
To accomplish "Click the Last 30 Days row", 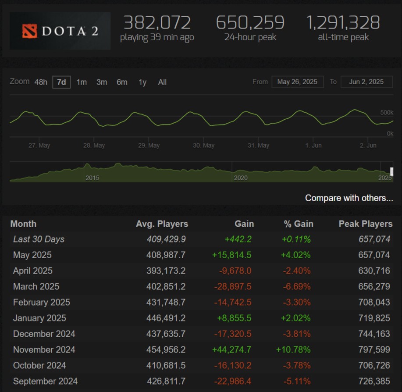I will (x=39, y=239).
